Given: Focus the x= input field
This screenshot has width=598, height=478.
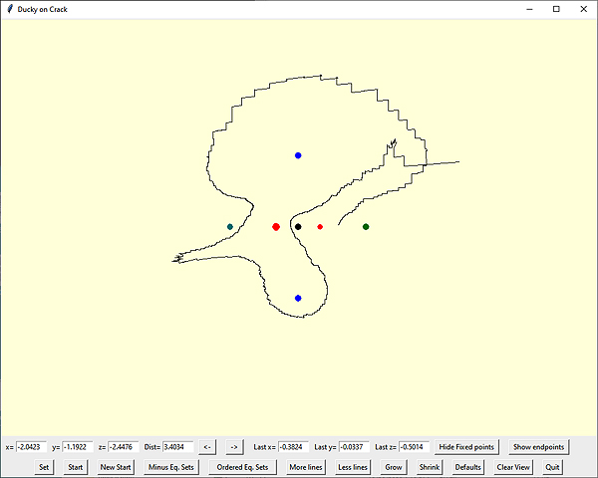Looking at the screenshot, I should point(31,447).
